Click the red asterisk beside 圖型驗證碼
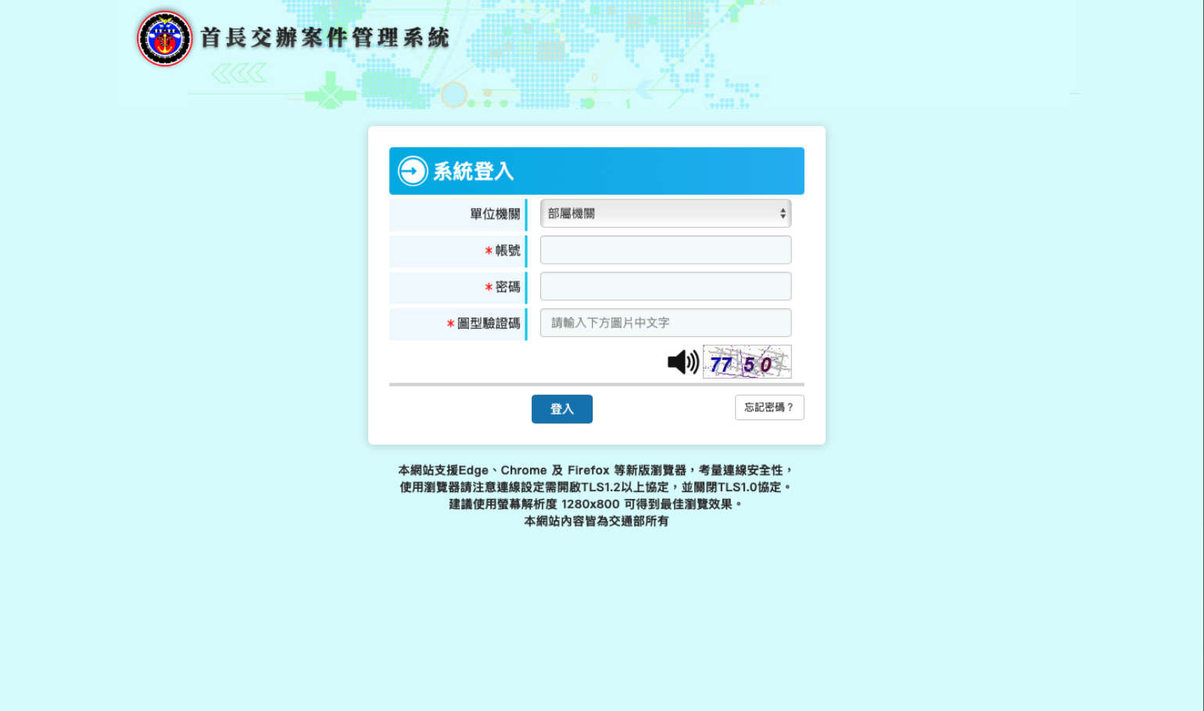Viewport: 1204px width, 711px height. pos(451,324)
